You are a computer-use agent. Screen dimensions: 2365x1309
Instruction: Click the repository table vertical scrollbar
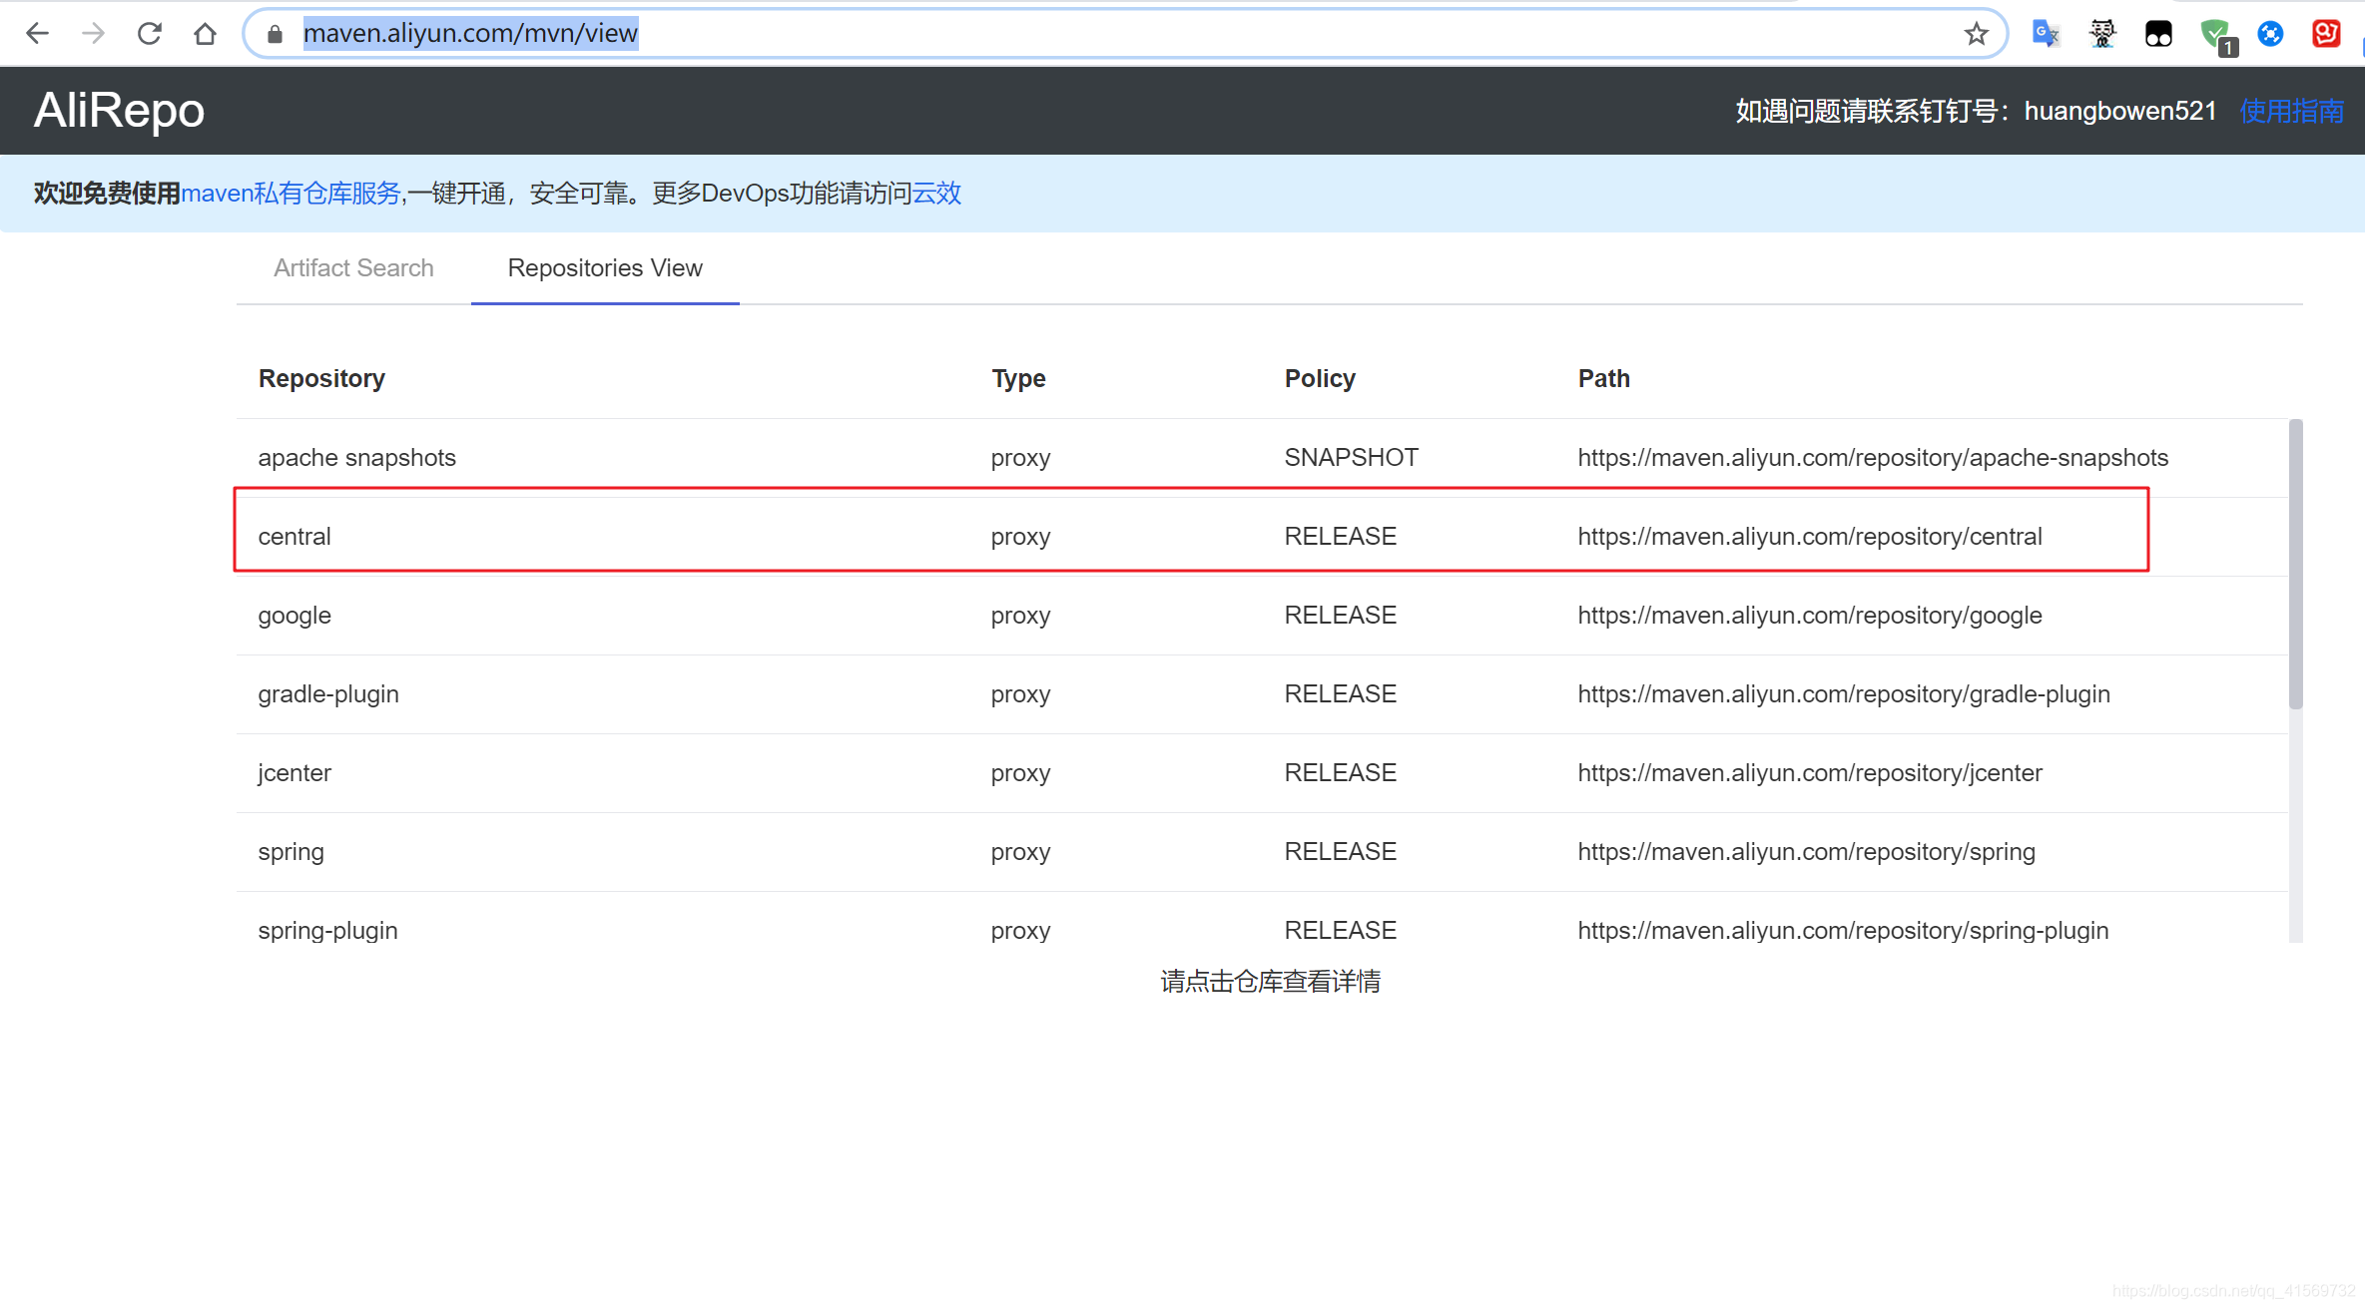point(2295,565)
